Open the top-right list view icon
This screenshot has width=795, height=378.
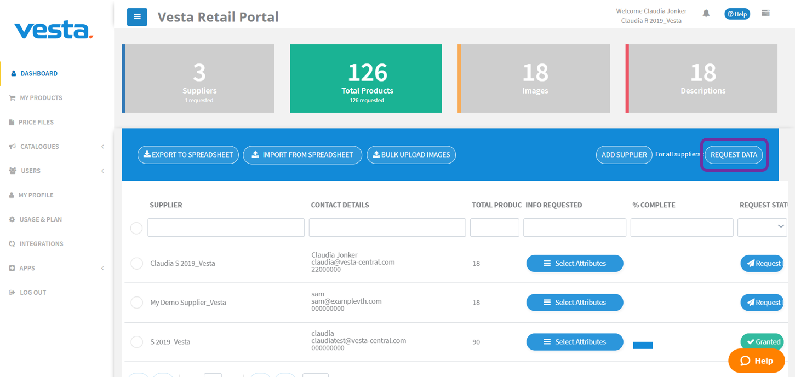click(x=765, y=13)
